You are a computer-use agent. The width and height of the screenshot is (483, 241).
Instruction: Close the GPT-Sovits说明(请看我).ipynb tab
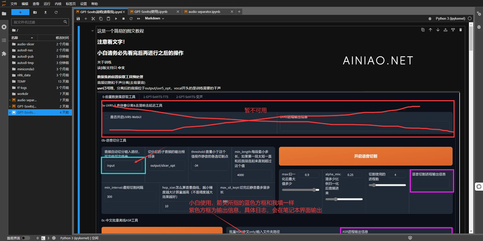124,12
